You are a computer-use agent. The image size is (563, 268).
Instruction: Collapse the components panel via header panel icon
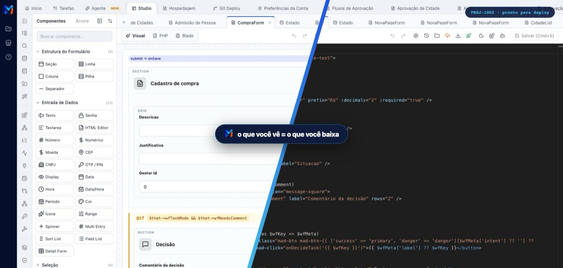[x=100, y=21]
